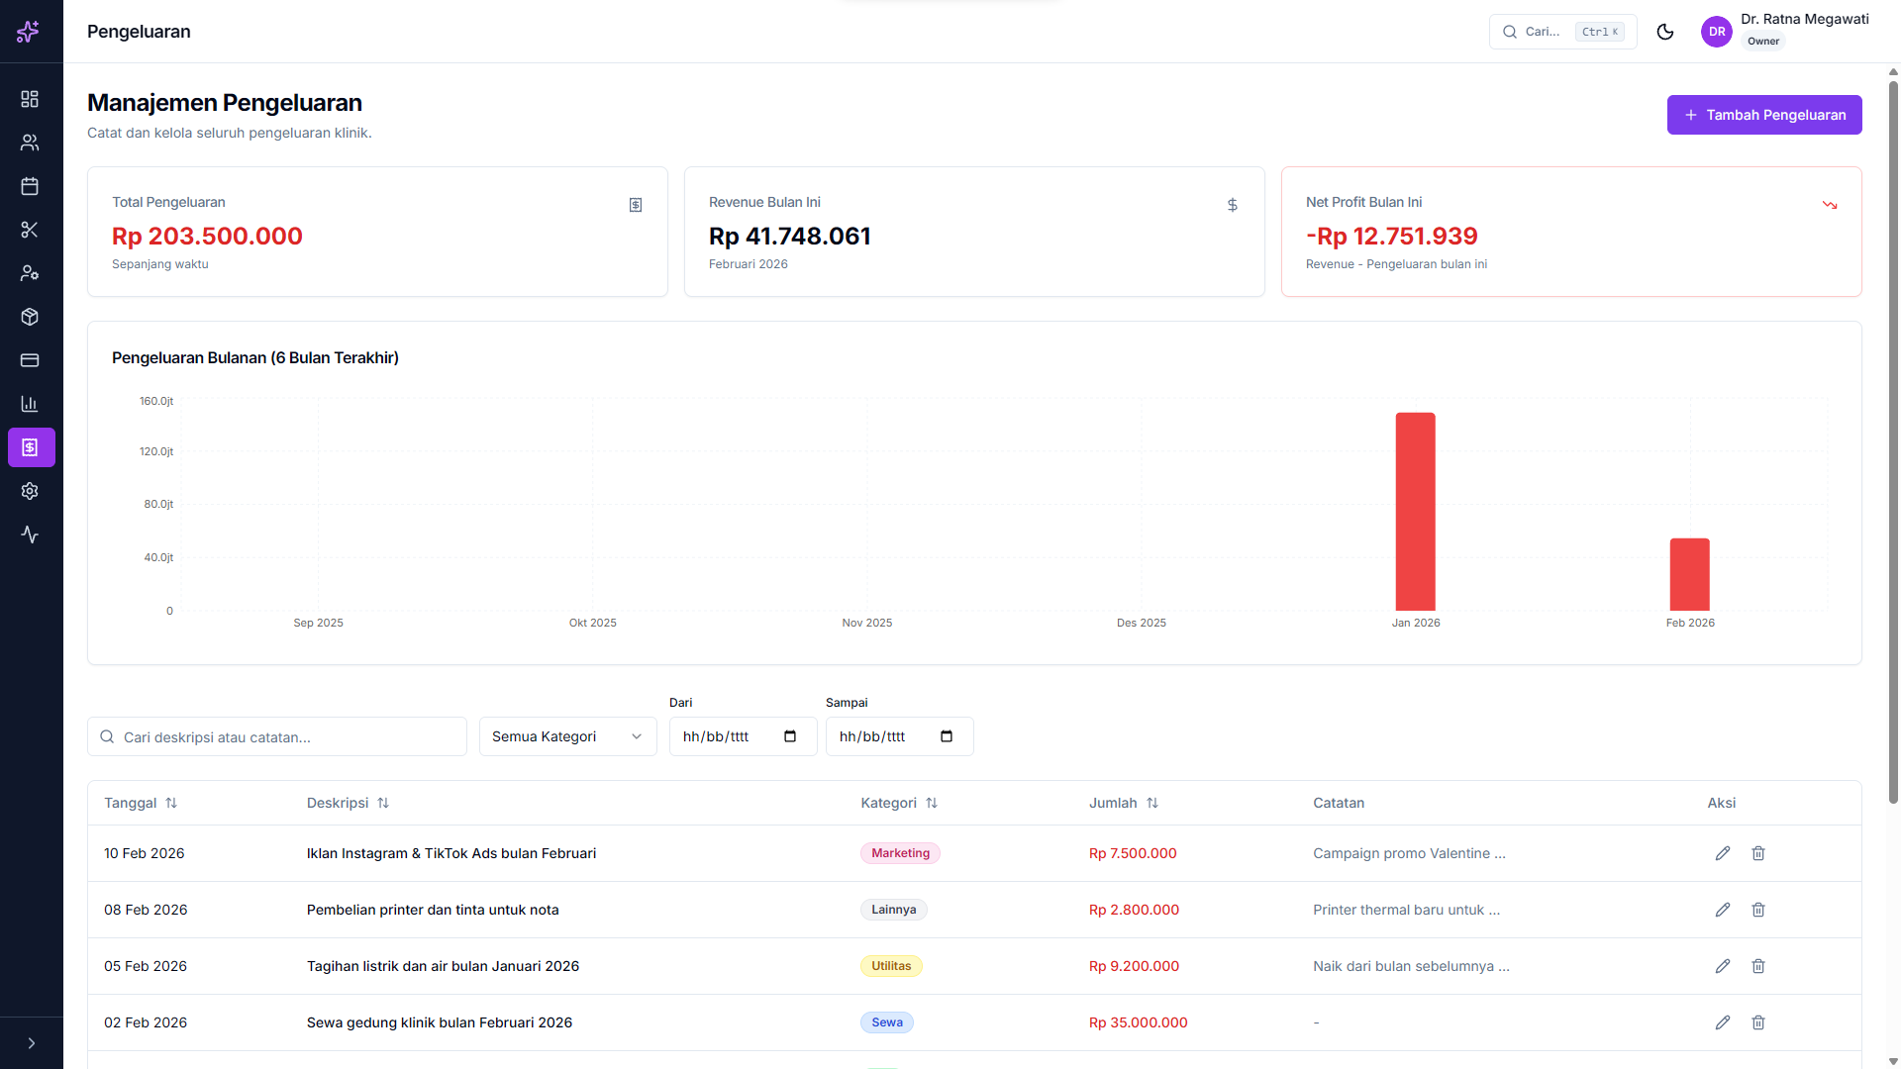Click the Tambah Pengeluaran button
Screen dimensions: 1901x1069
click(x=1763, y=115)
